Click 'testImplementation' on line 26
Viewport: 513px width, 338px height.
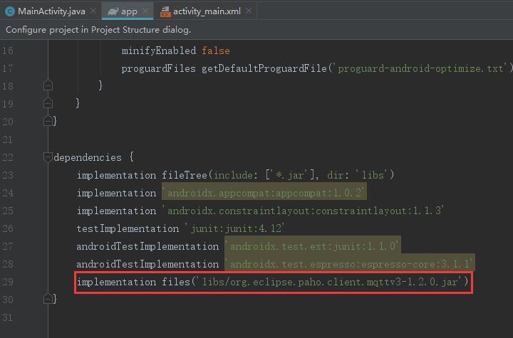128,228
